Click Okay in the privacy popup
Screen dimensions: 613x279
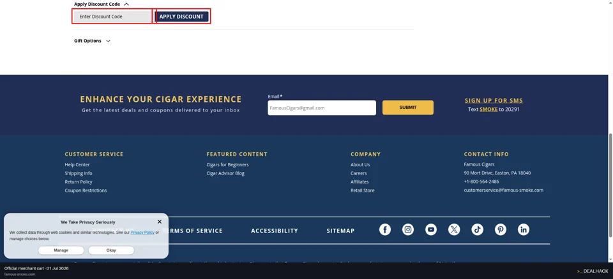[111, 250]
